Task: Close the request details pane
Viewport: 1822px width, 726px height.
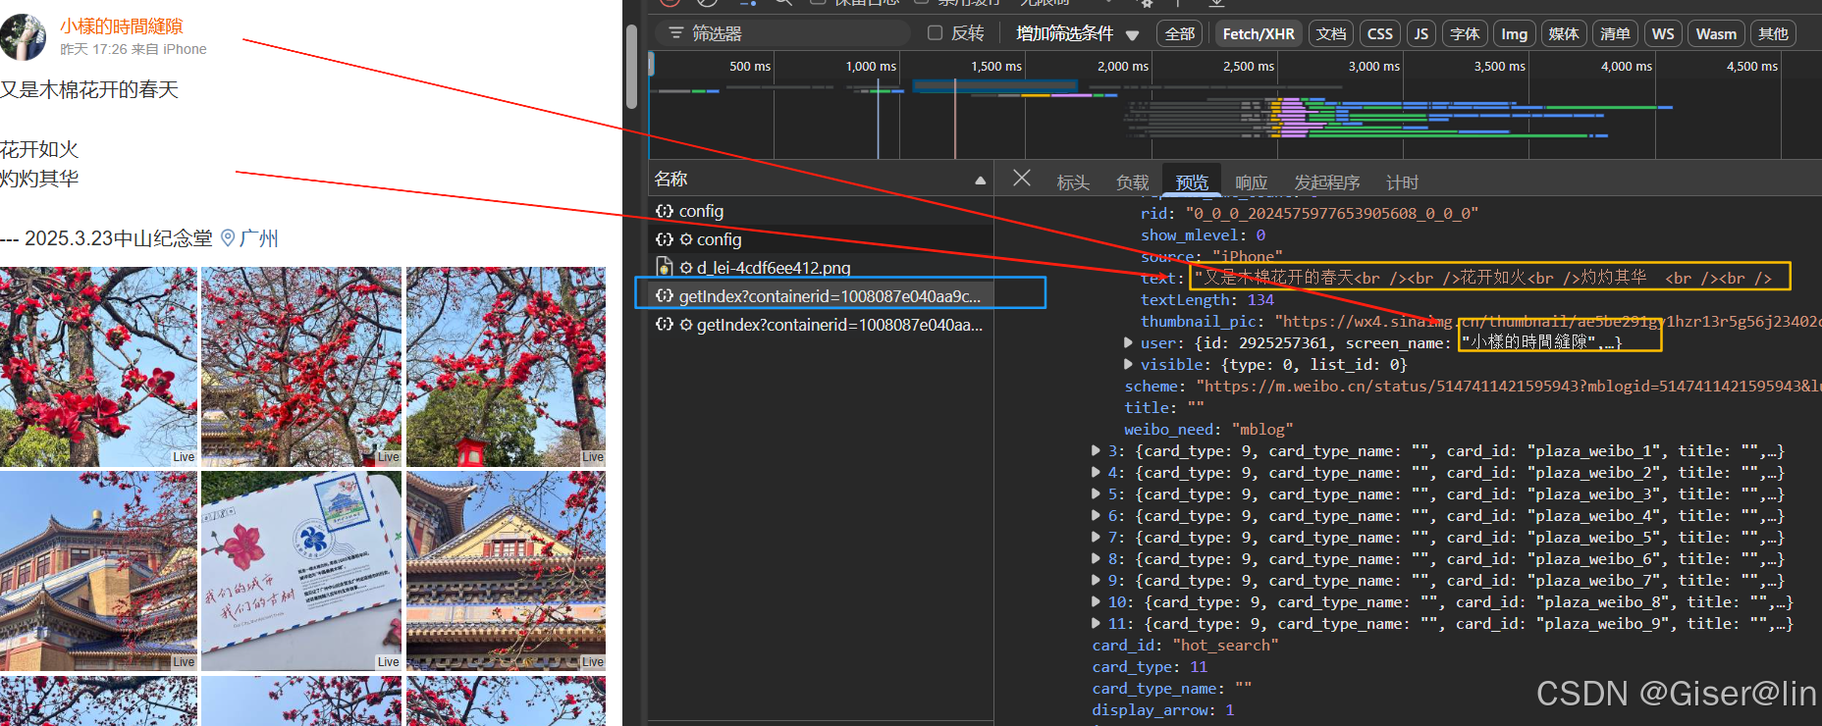Action: pos(1022,179)
